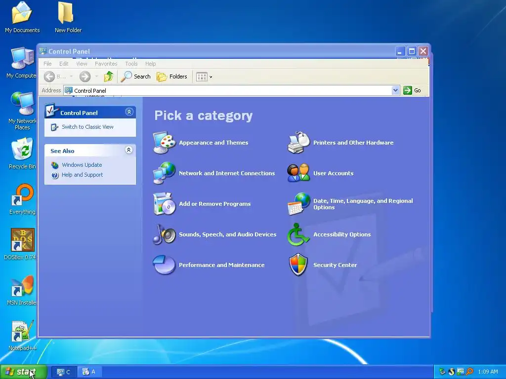
Task: Open the Sounds, Speech, and Audio Devices icon
Action: point(164,234)
